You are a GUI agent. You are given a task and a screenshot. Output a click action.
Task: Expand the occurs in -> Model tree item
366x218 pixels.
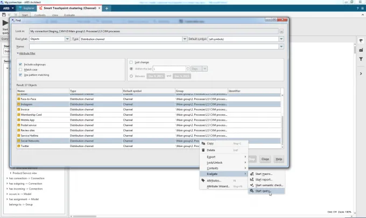click(7, 194)
